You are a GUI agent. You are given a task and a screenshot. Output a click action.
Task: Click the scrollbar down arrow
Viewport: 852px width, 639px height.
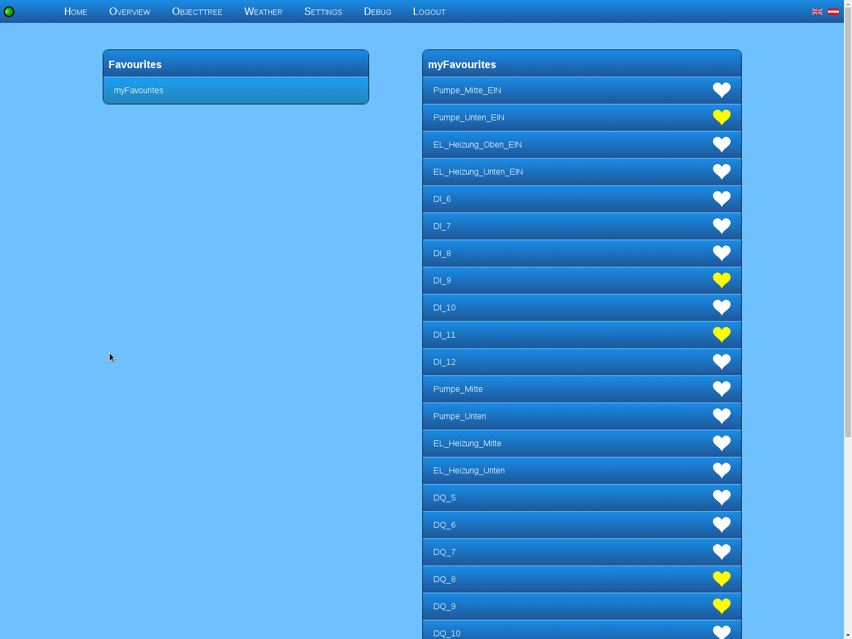848,635
